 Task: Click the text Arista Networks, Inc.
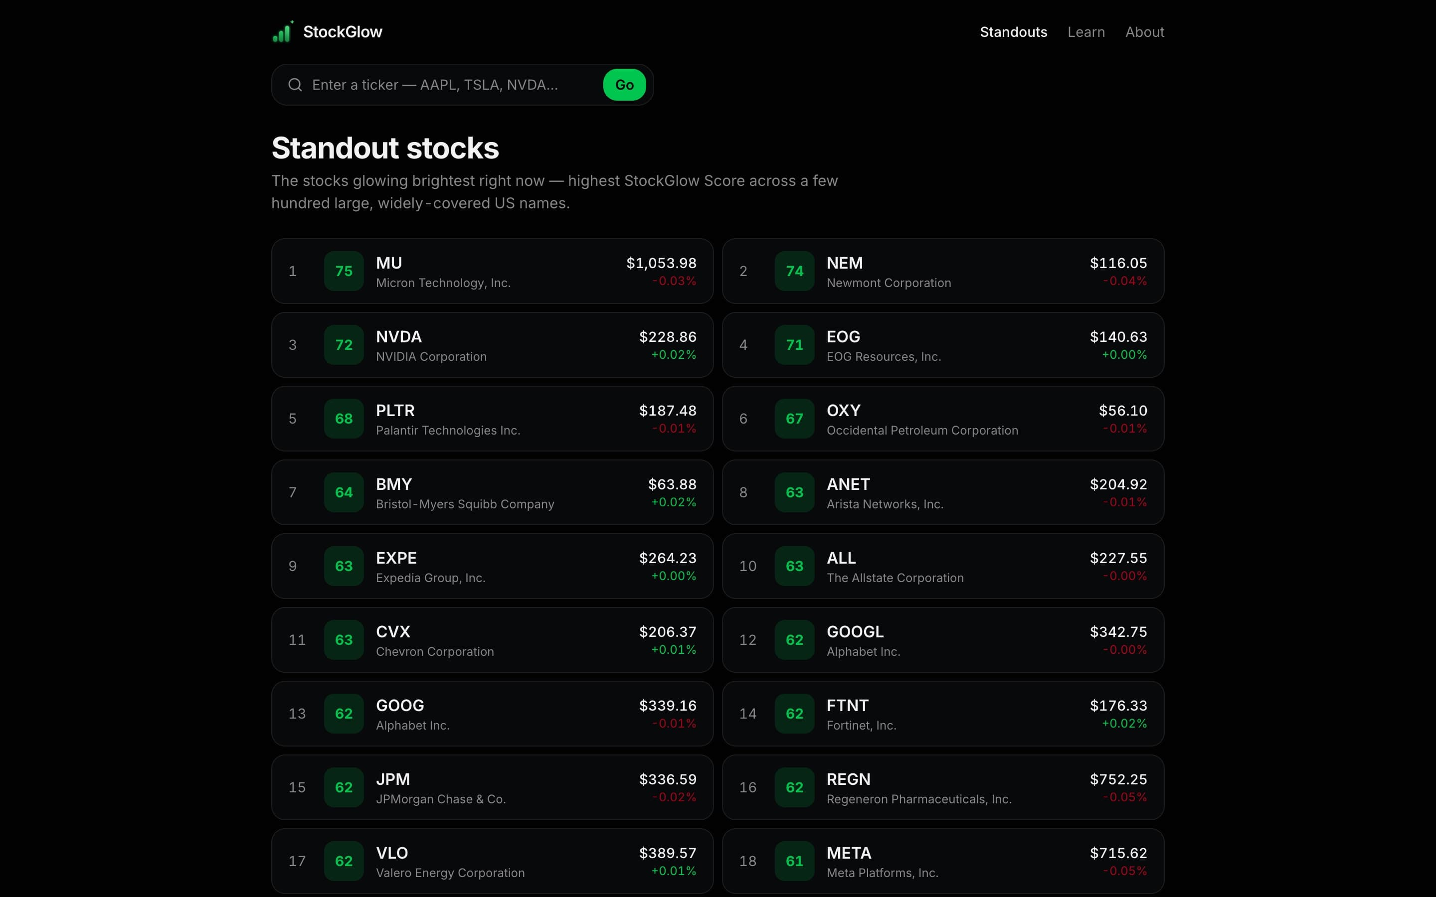[x=885, y=504]
